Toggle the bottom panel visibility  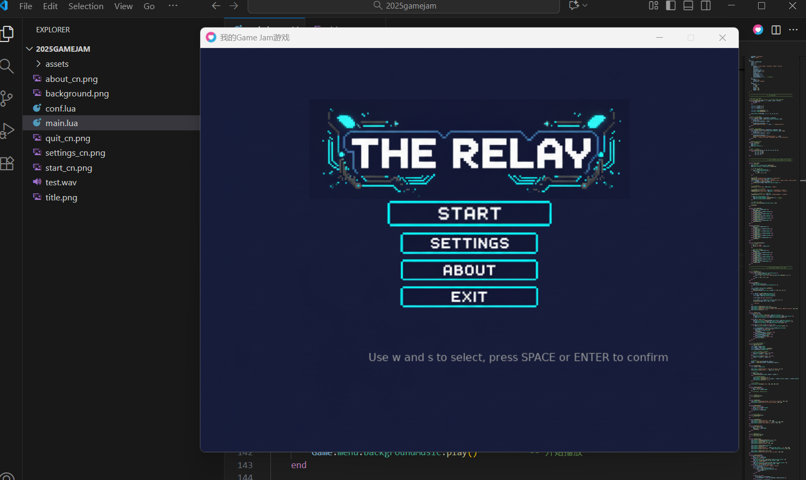tap(688, 6)
